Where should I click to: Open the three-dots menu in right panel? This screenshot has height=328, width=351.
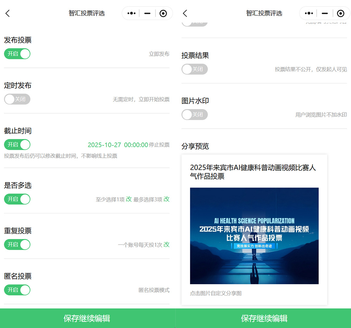309,13
